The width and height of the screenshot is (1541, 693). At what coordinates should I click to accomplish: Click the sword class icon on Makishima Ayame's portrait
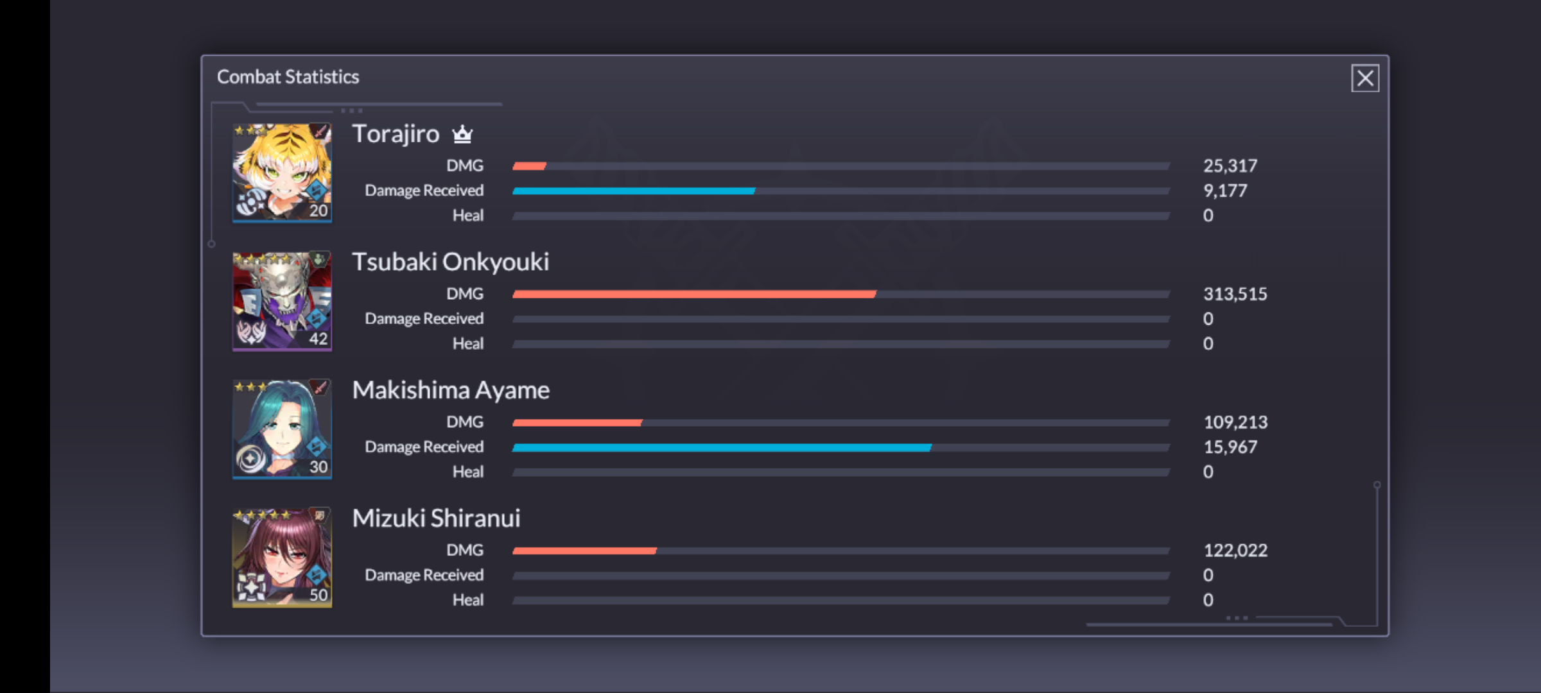click(x=320, y=388)
